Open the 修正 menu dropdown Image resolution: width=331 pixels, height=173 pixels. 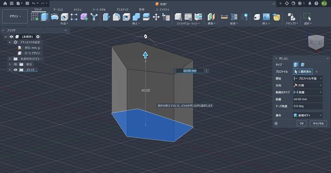click(136, 23)
